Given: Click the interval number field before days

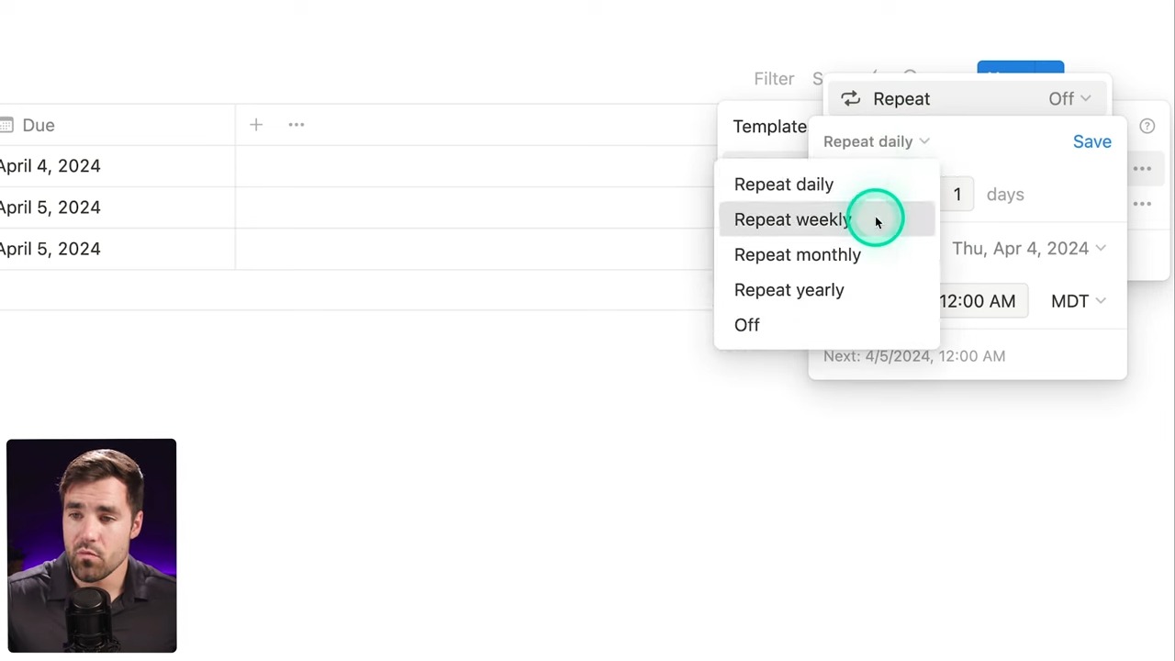Looking at the screenshot, I should [x=957, y=195].
